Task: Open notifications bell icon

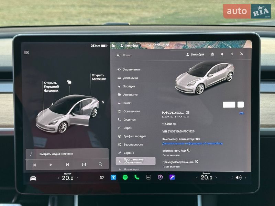Action: click(222, 54)
